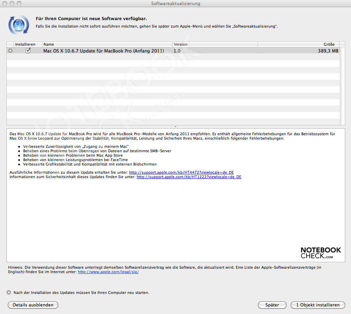Sort updates by the Version column header
This screenshot has width=351, height=314.
tap(215, 44)
